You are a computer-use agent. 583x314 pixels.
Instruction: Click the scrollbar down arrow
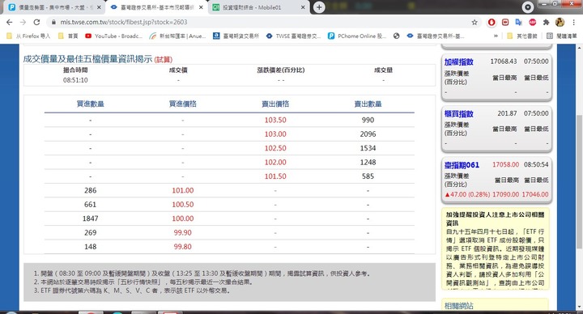tap(579, 308)
